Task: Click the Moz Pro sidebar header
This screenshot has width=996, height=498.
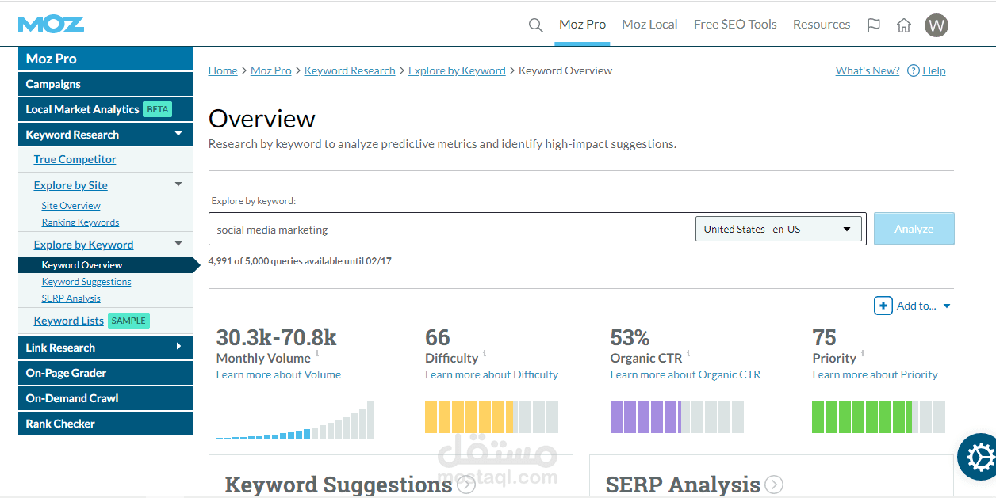Action: [105, 59]
